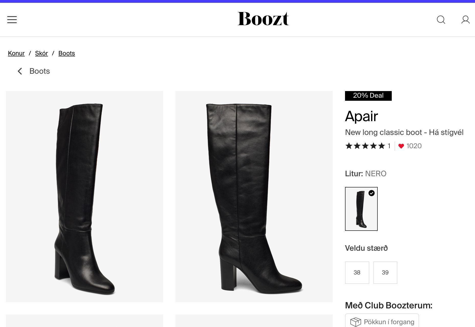The height and width of the screenshot is (327, 475).
Task: Open the Skór breadcrumb link
Action: 41,53
